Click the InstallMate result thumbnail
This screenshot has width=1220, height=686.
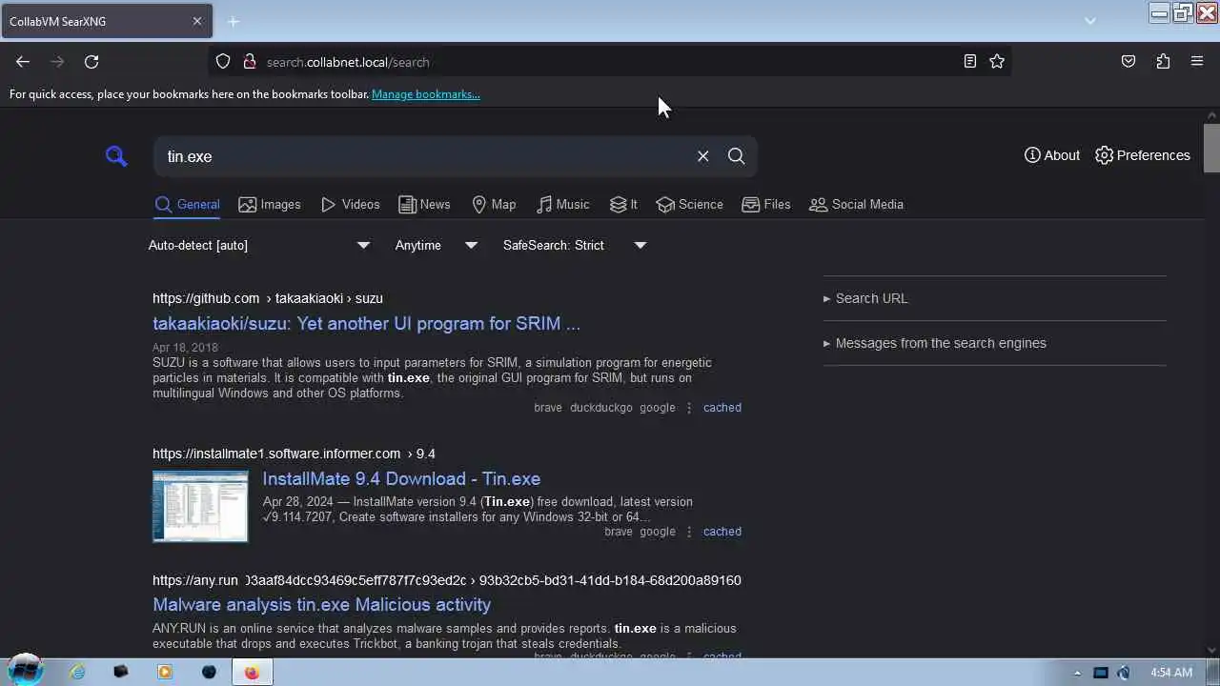200,506
